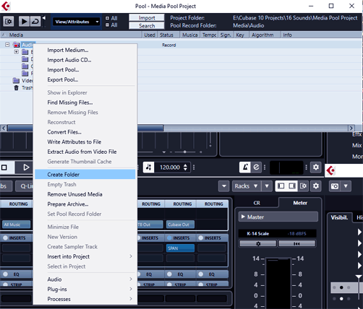Click the tempo value stepper arrows
The image size is (363, 309).
point(185,167)
